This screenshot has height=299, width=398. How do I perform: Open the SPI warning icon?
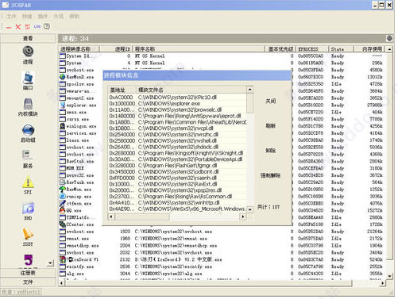coord(28,182)
